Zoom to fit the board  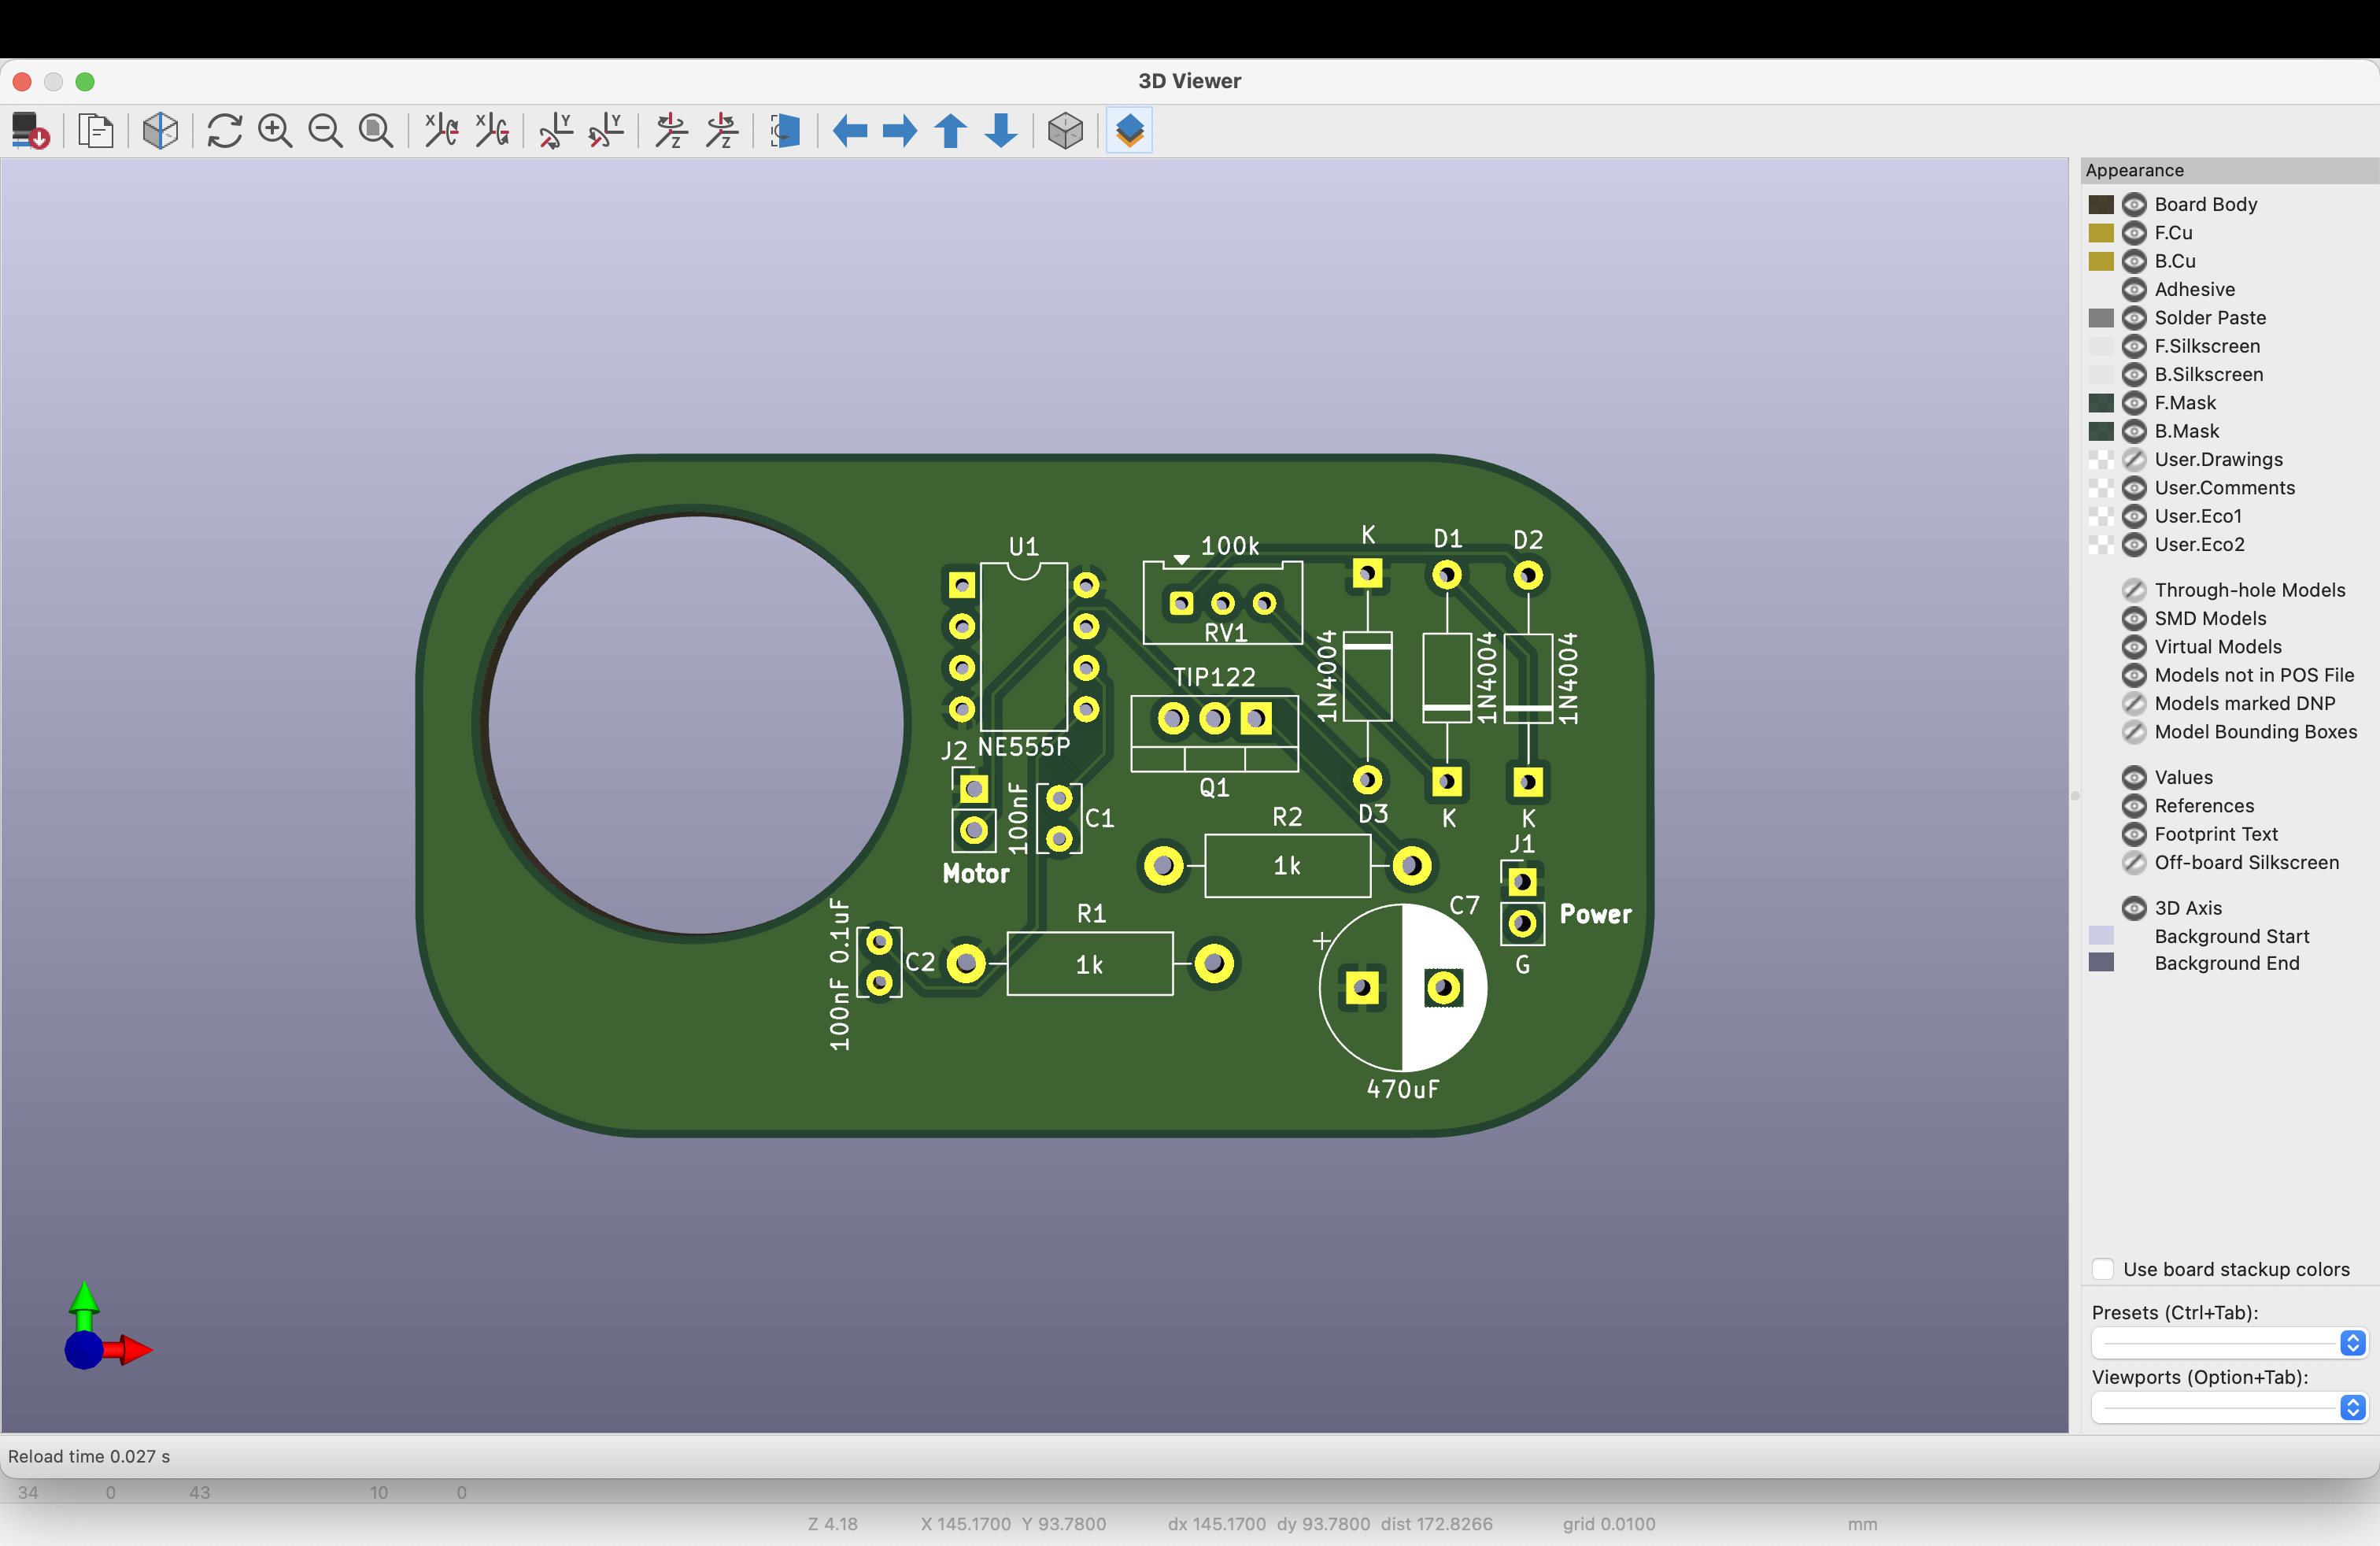[376, 131]
